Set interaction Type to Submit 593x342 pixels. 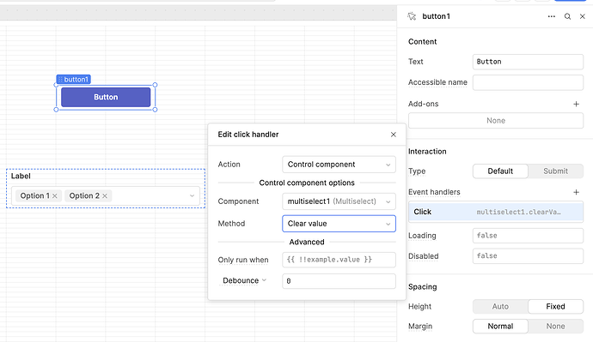click(555, 171)
